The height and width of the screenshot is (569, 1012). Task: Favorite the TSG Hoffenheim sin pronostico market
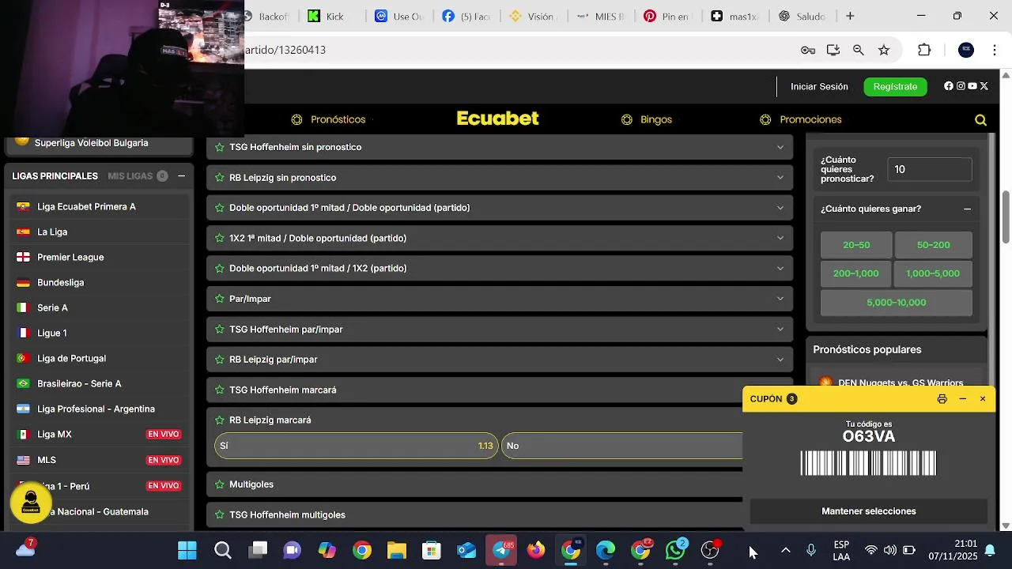point(220,147)
